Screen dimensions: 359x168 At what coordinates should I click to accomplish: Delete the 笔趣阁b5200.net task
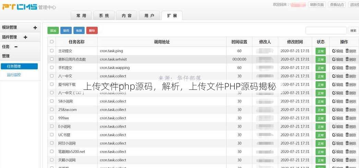click(x=350, y=152)
